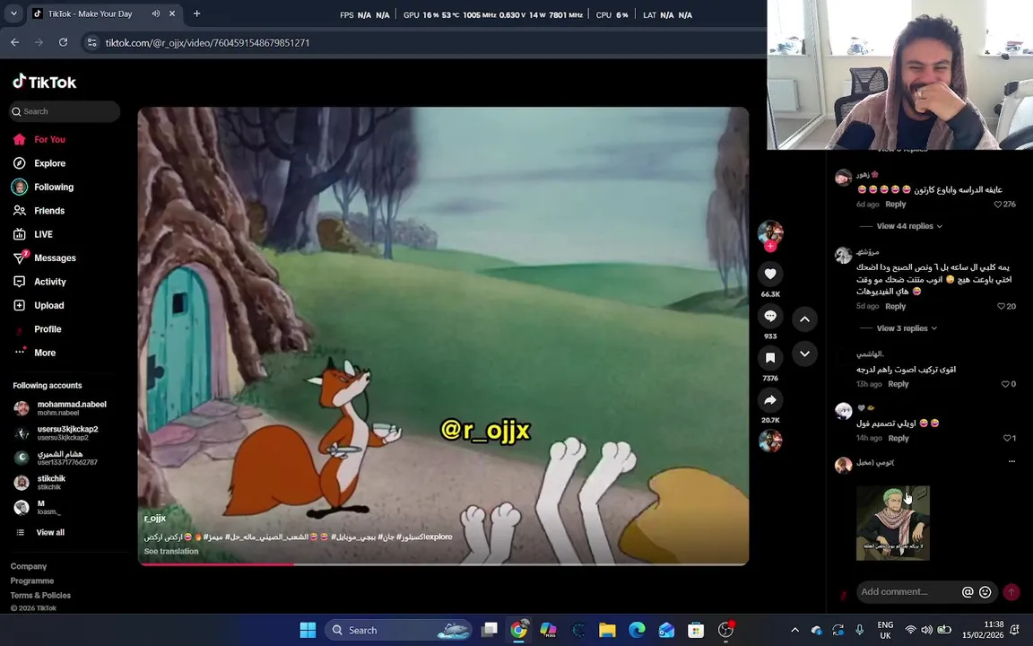
Task: Open File Explorer from taskbar
Action: (607, 630)
